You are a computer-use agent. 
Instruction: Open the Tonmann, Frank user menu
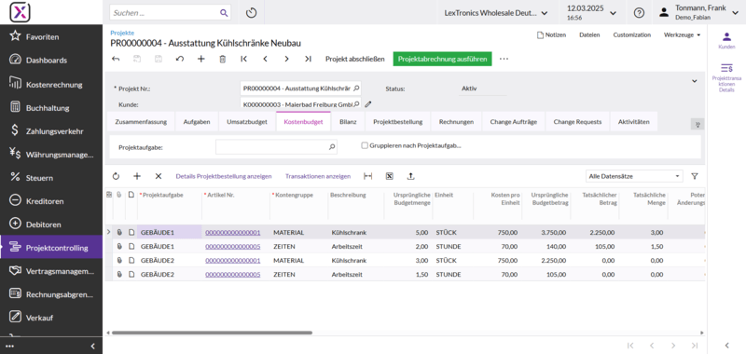pyautogui.click(x=699, y=13)
